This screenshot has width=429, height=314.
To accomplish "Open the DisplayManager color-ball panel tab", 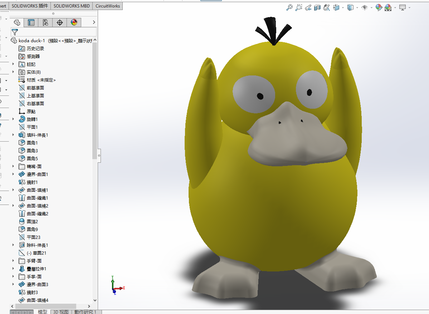I will click(74, 23).
